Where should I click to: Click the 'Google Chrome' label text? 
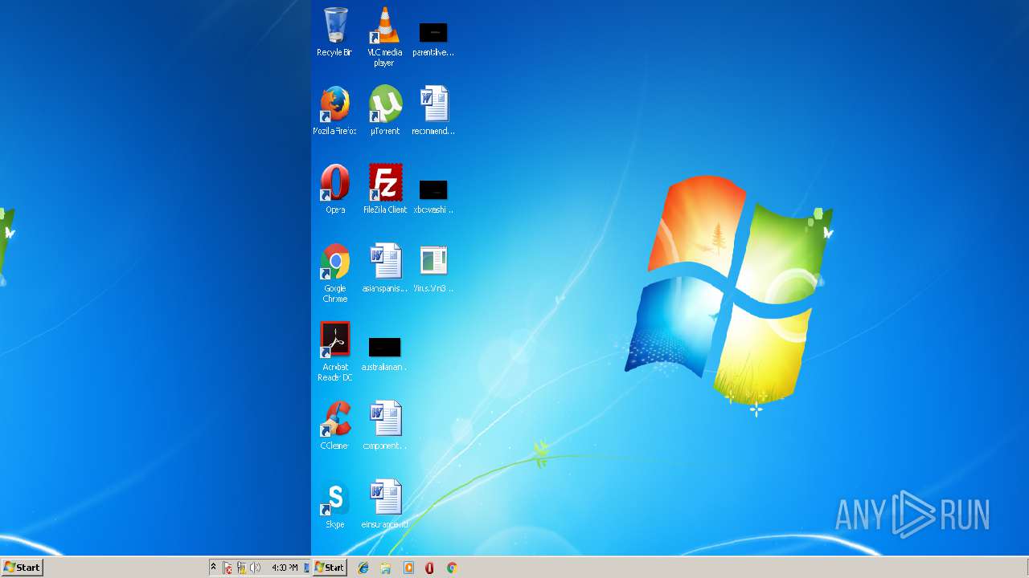(335, 294)
